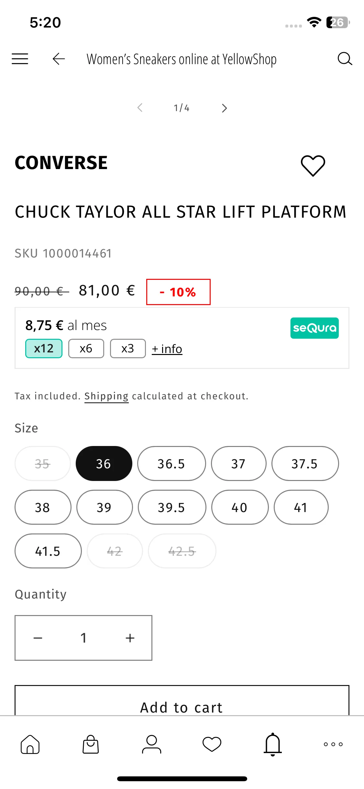364x789 pixels.
Task: Open the hamburger menu
Action: [x=20, y=59]
